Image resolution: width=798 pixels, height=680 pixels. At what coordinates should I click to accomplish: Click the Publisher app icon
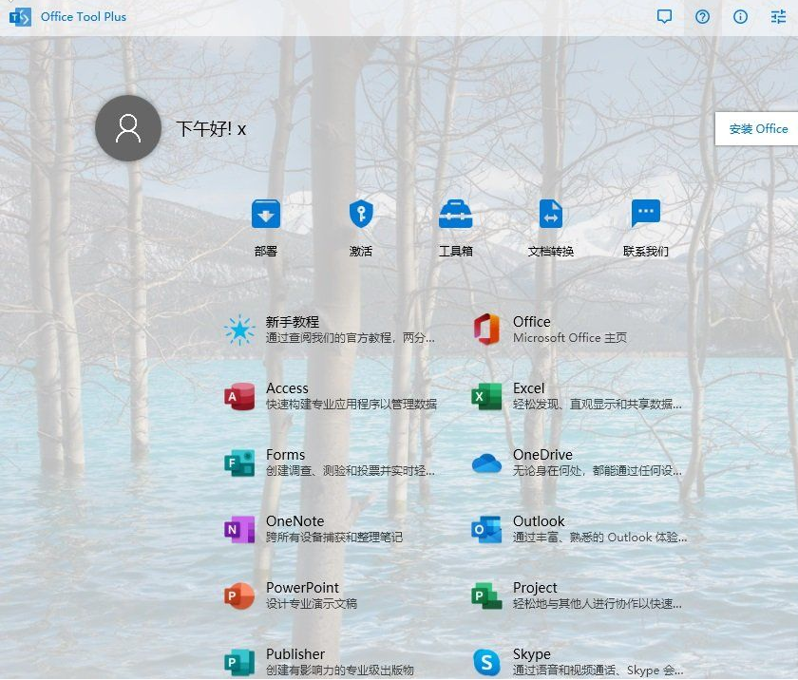tap(239, 663)
